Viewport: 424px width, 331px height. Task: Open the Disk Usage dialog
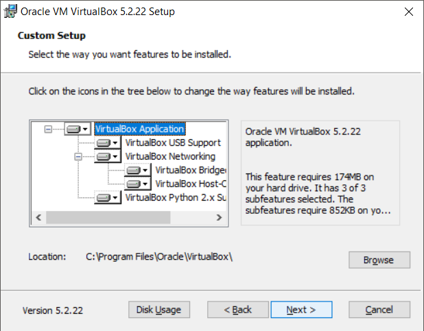[x=158, y=310]
